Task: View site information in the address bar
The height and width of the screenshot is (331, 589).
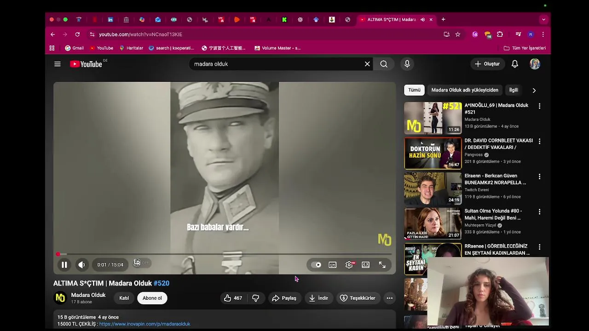Action: click(92, 34)
